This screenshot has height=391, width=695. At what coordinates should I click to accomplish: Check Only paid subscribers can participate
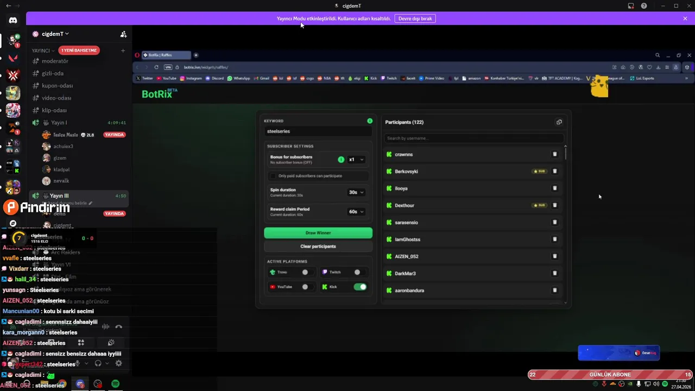click(x=273, y=176)
